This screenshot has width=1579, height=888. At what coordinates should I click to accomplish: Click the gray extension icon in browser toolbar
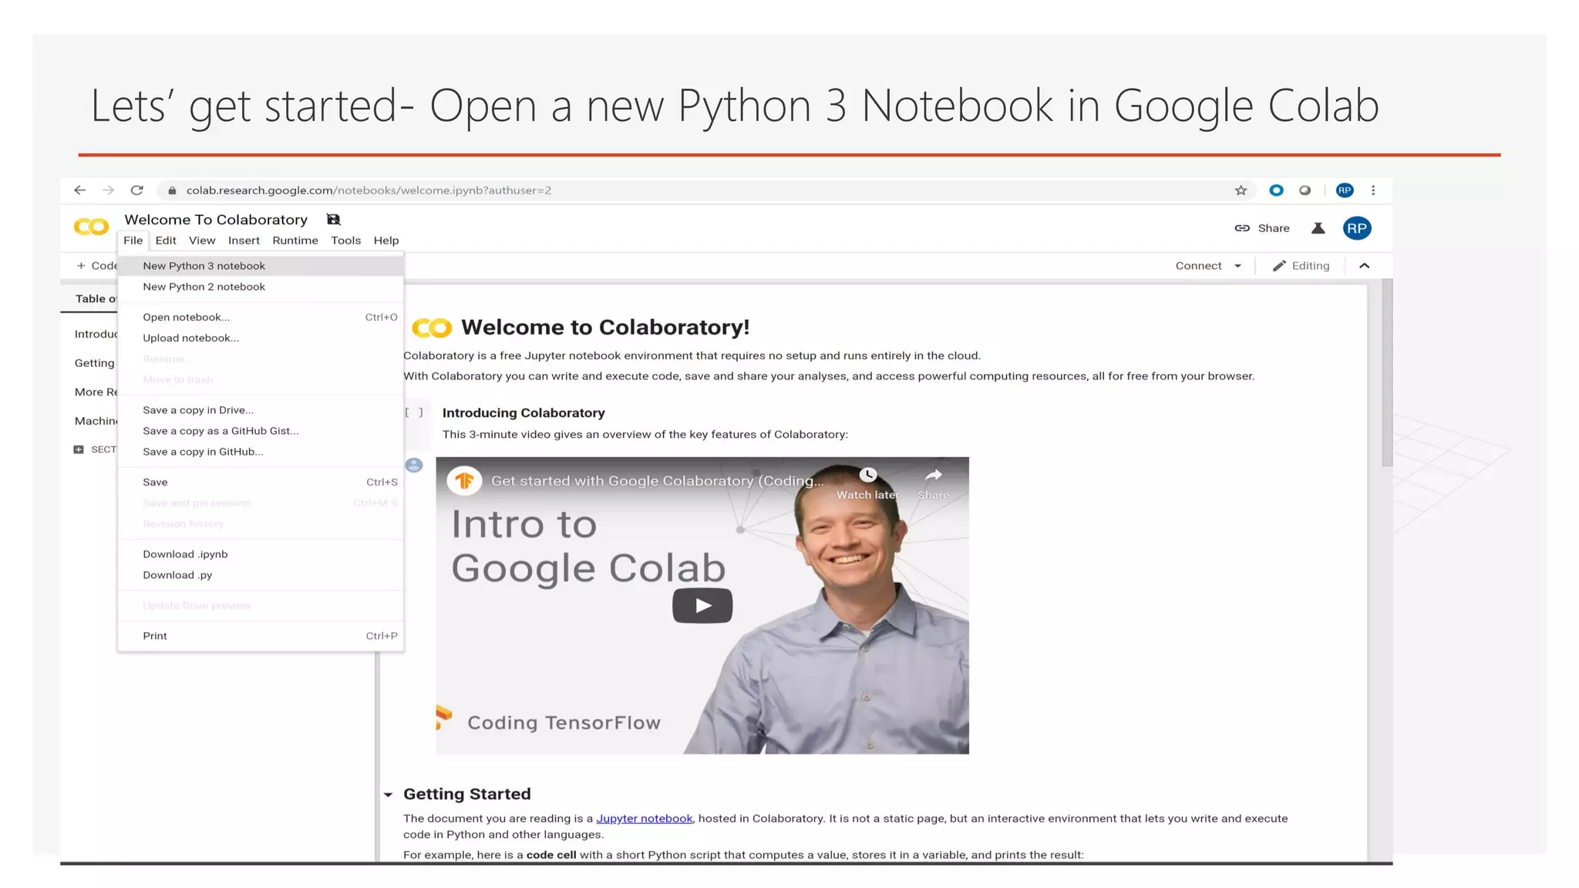pos(1305,190)
